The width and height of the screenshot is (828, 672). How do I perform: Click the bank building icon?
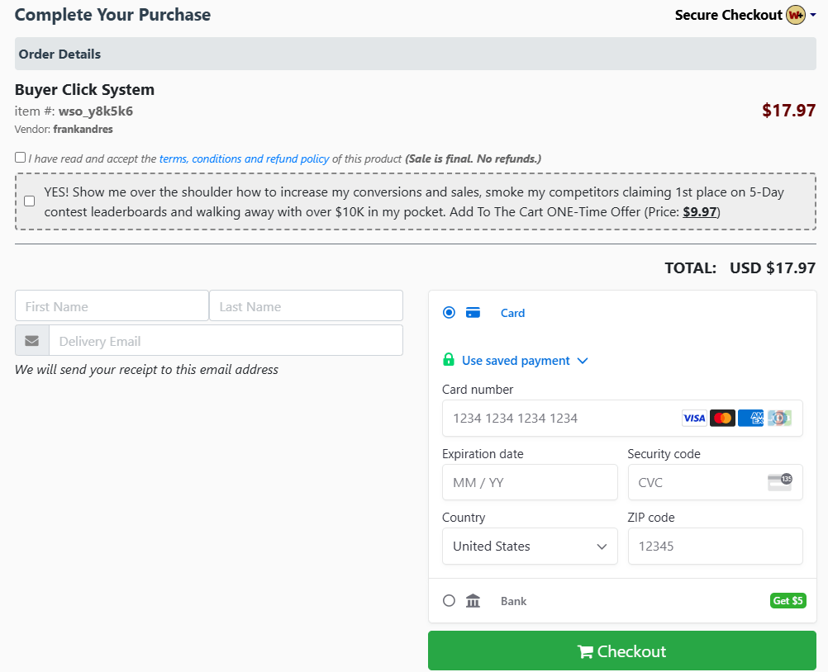[473, 601]
